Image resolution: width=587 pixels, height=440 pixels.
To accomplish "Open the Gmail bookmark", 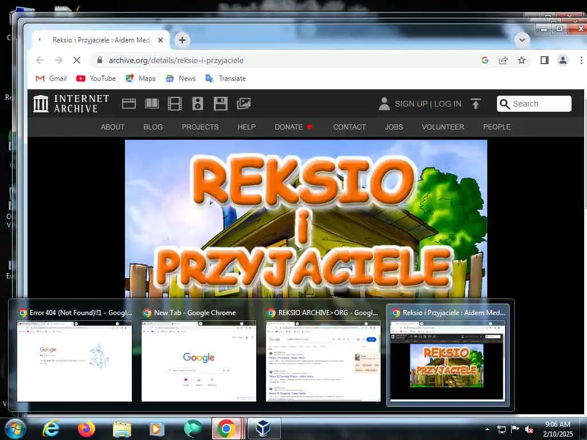I will pyautogui.click(x=51, y=78).
